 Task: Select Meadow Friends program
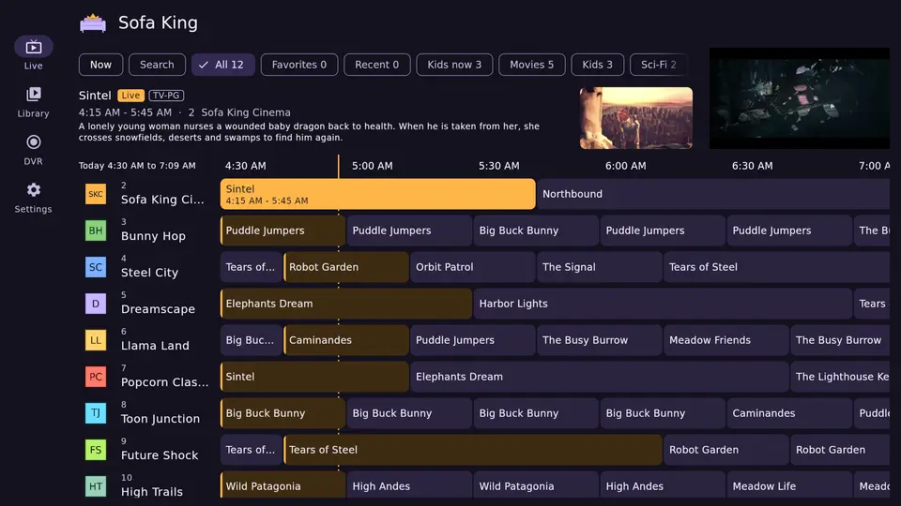[725, 340]
